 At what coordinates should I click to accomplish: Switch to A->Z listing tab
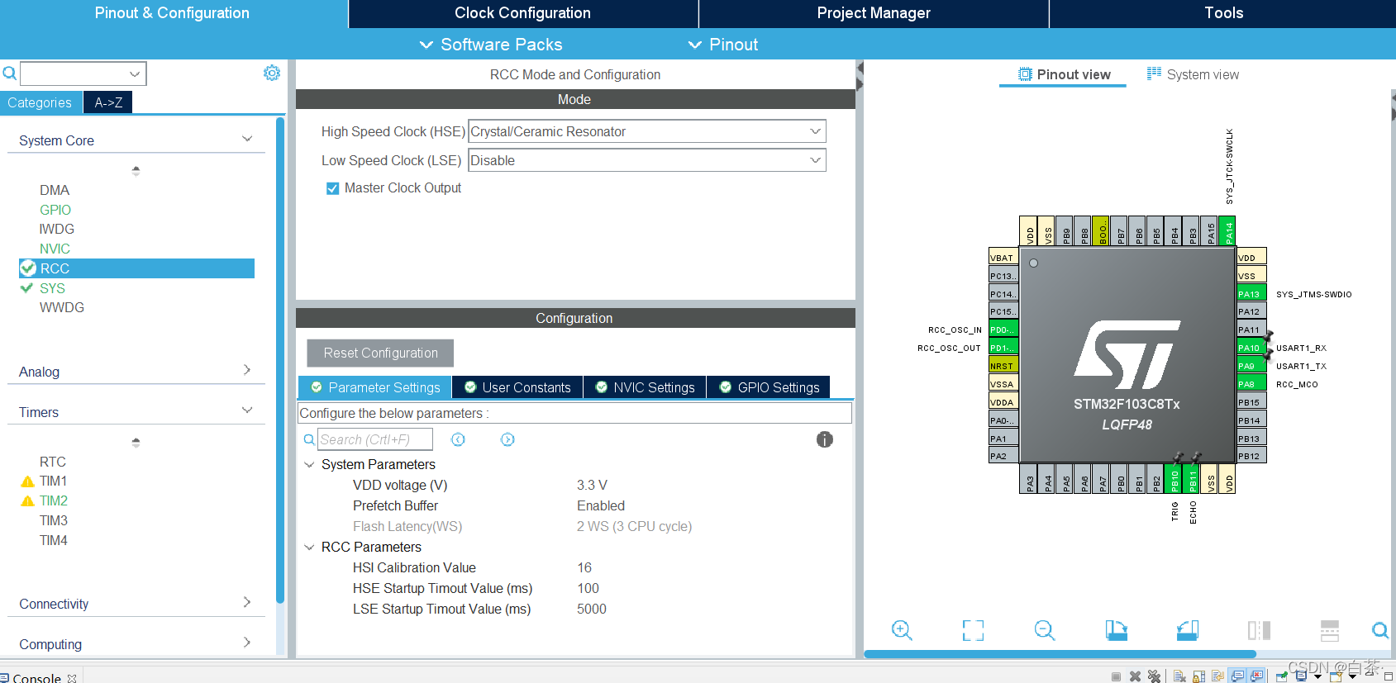108,102
